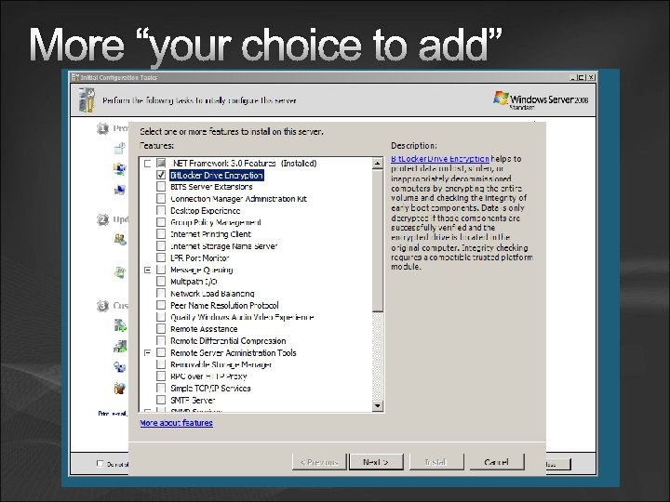
Task: Check Quality Windows Audio Video Experience checkbox
Action: pyautogui.click(x=161, y=317)
